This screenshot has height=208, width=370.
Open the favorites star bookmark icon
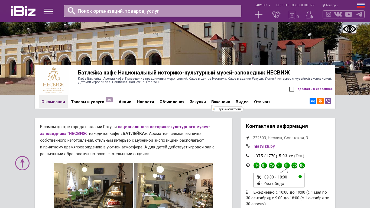coord(292,15)
